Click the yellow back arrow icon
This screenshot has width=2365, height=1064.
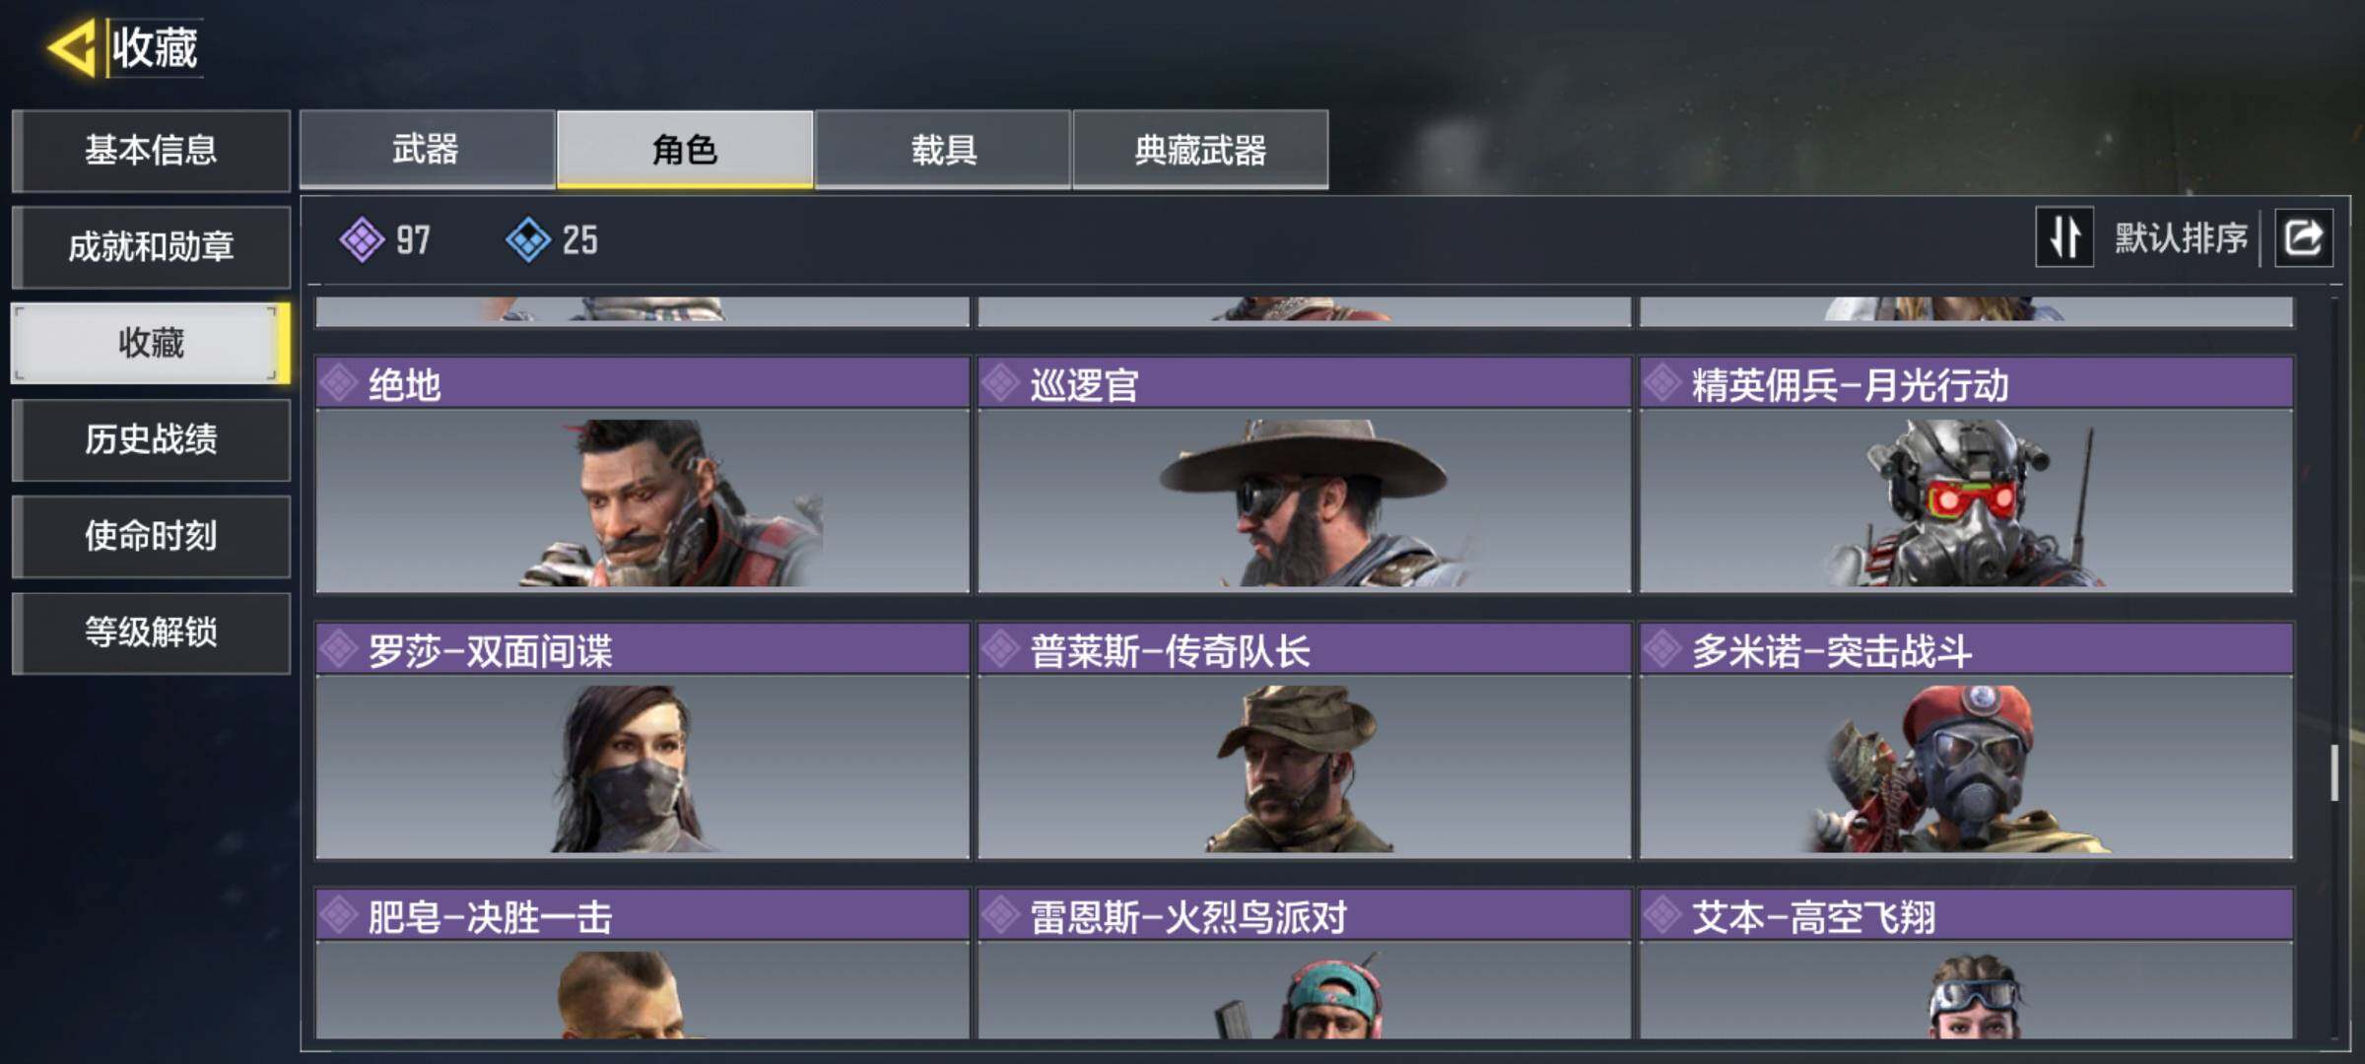point(72,47)
